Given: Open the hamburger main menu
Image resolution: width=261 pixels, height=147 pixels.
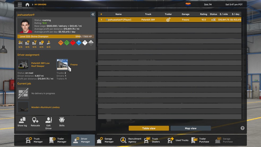Looking at the screenshot, I should tap(20, 5).
